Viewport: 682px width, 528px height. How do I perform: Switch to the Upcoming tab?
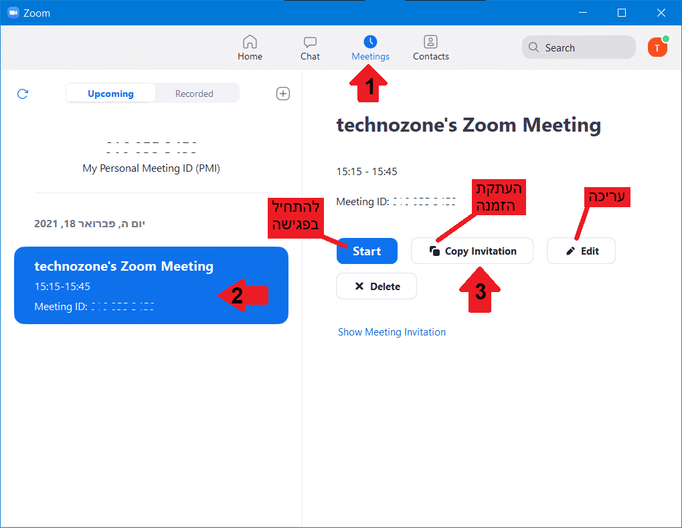point(110,94)
